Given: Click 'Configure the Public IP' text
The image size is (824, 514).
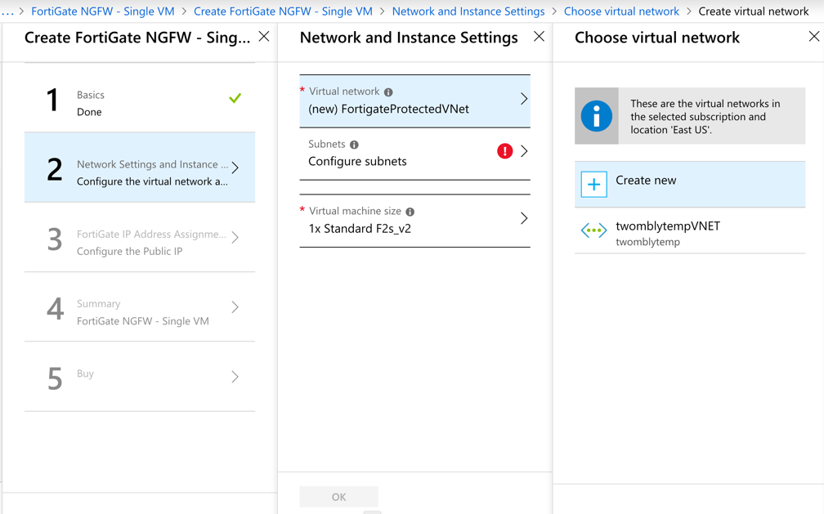Looking at the screenshot, I should [x=129, y=251].
